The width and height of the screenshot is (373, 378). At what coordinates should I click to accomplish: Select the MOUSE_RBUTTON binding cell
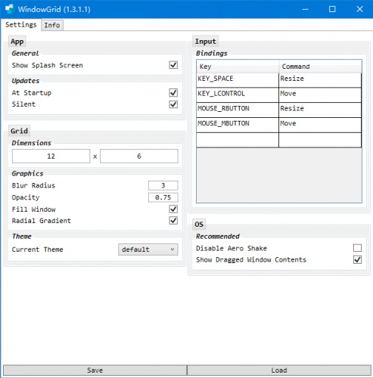(238, 110)
